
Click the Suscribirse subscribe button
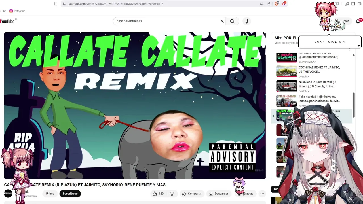(x=70, y=194)
